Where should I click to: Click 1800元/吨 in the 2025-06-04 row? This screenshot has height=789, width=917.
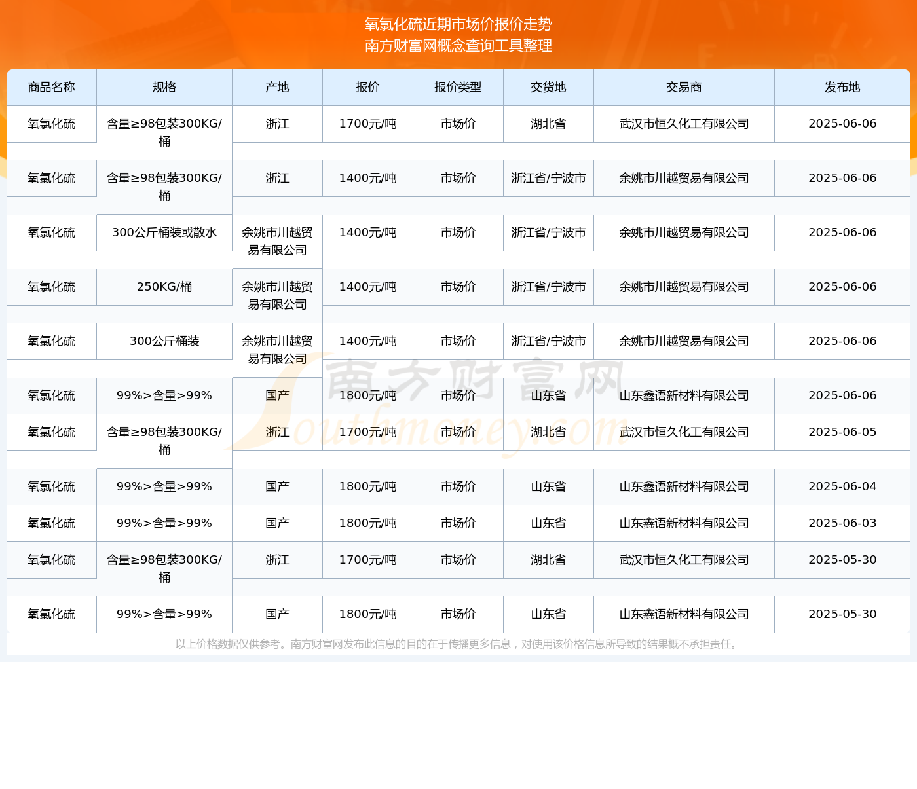click(x=368, y=486)
